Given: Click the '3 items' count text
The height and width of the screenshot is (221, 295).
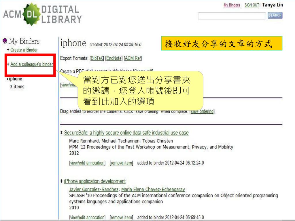Looking at the screenshot, I should coord(17,87).
